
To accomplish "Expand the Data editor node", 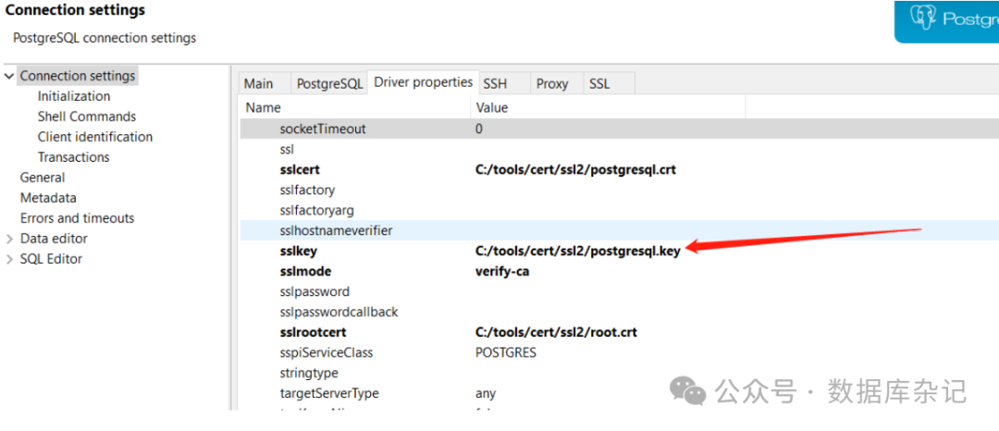I will (9, 239).
